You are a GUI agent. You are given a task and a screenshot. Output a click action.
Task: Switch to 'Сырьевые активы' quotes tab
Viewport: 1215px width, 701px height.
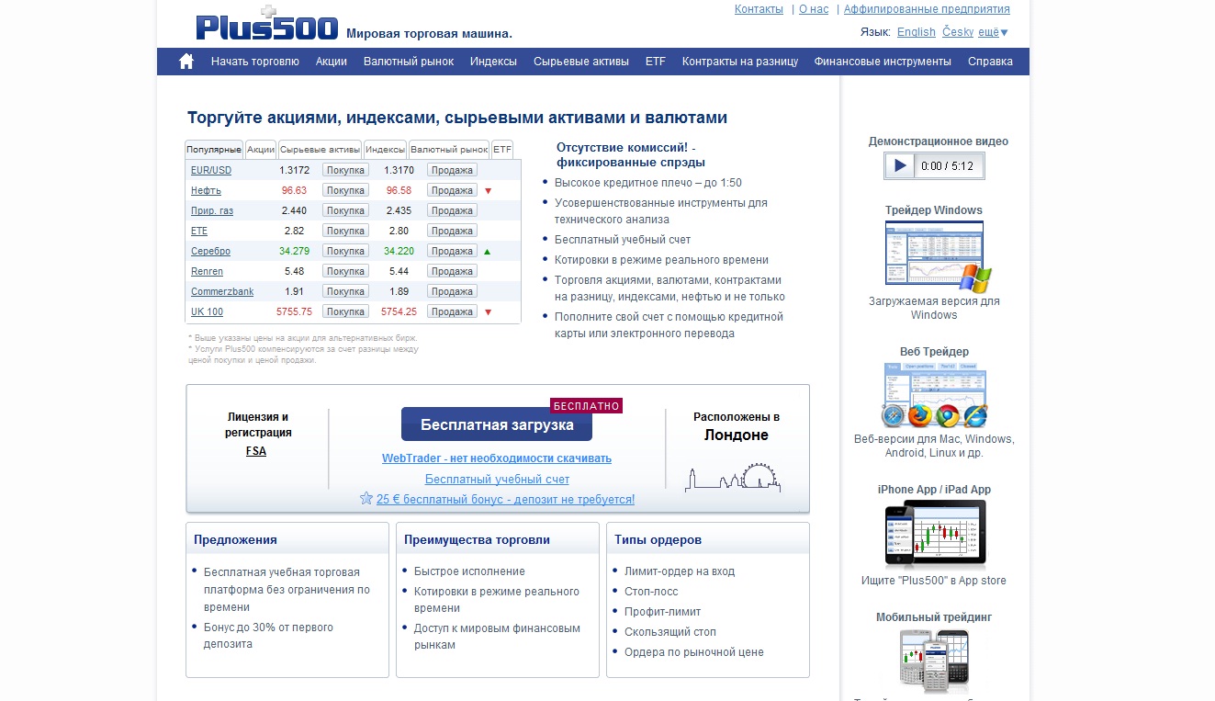320,150
